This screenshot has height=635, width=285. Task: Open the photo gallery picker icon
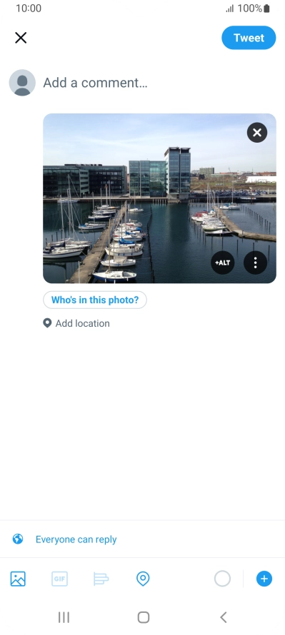pos(18,579)
